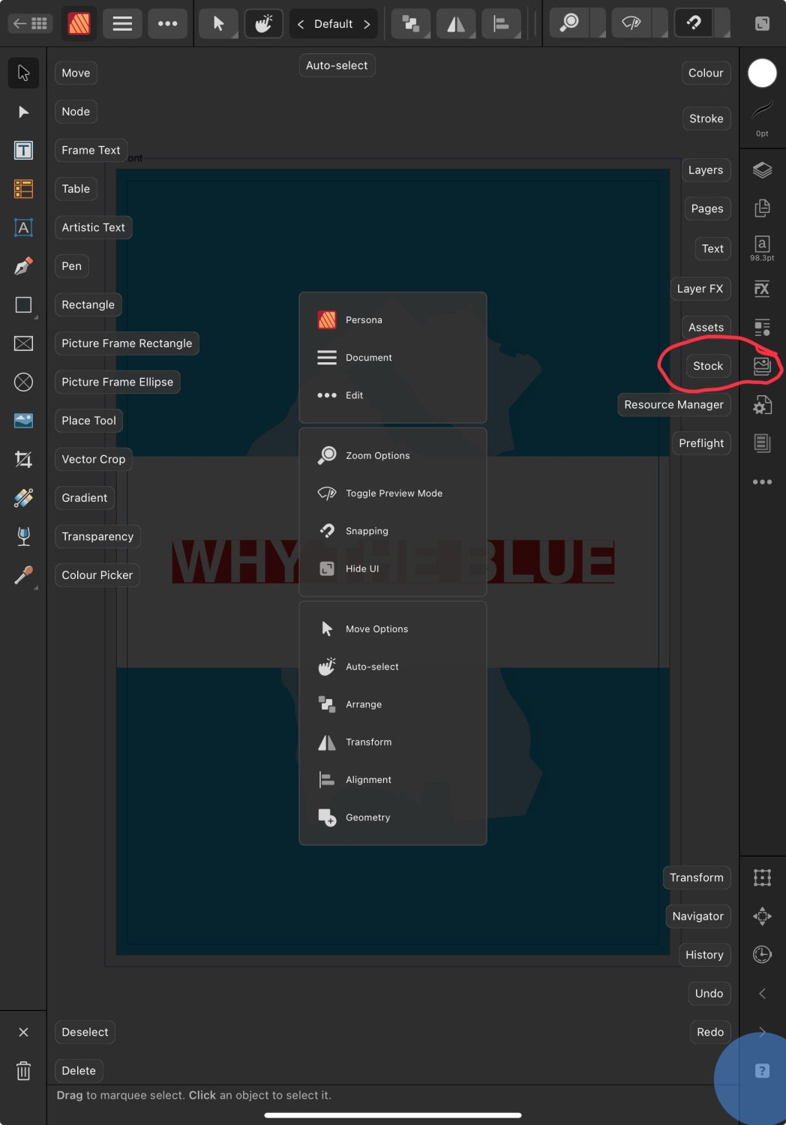Open the Preflight studio icon
The height and width of the screenshot is (1125, 786).
[762, 443]
